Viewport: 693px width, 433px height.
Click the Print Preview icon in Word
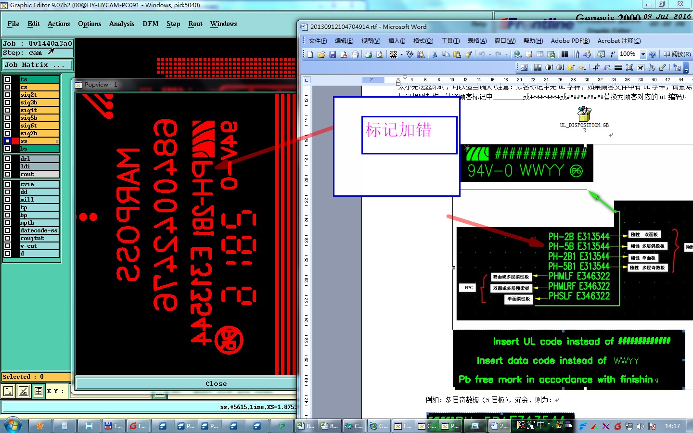point(380,54)
